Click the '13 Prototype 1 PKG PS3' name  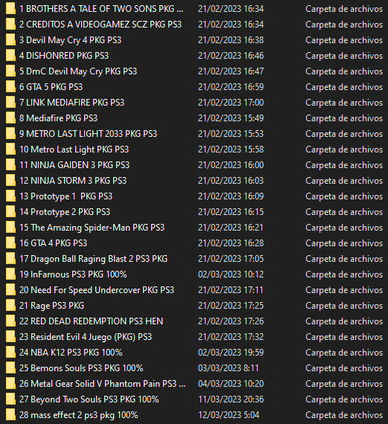coord(66,196)
